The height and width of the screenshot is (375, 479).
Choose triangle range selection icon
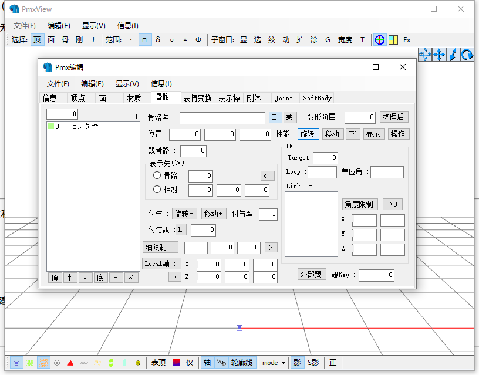point(185,40)
